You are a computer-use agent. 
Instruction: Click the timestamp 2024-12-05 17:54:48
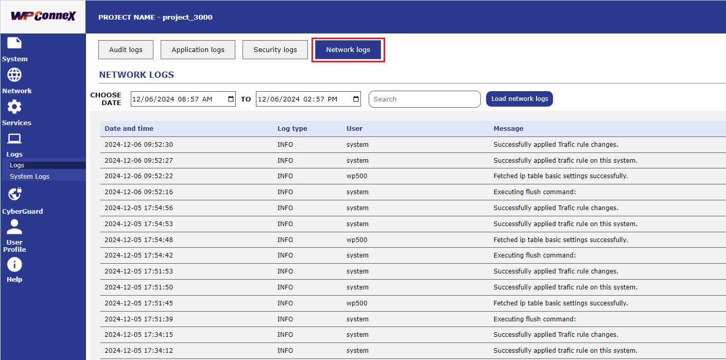pos(139,240)
